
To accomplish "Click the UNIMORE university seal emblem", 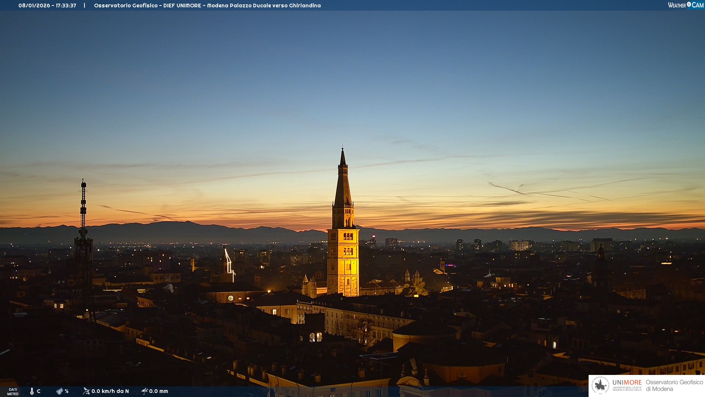I will tap(600, 385).
